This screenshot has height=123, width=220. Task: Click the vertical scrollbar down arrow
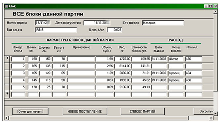[x=216, y=114]
